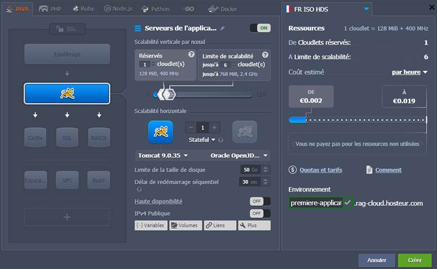This screenshot has height=269, width=437.
Task: Turn off the application server toggle
Action: click(260, 28)
